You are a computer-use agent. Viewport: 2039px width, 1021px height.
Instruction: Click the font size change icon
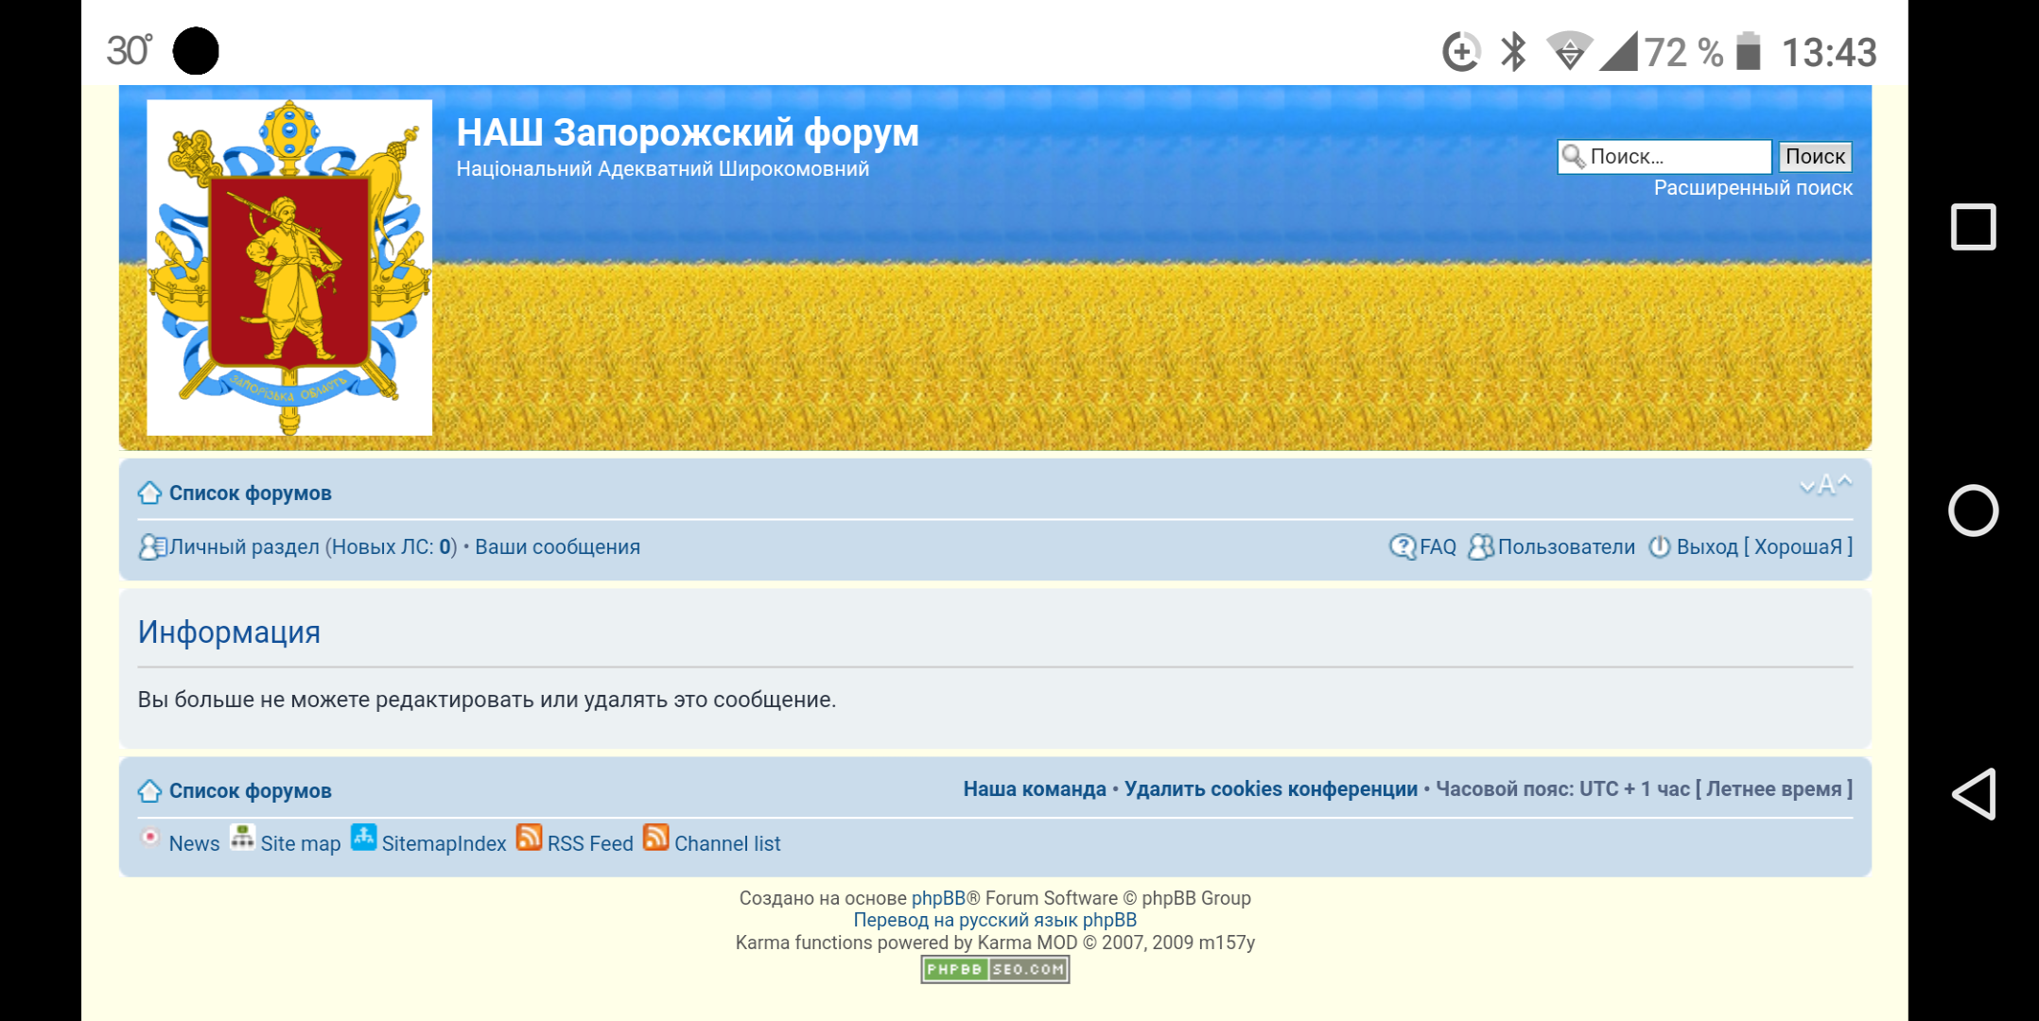(1825, 485)
